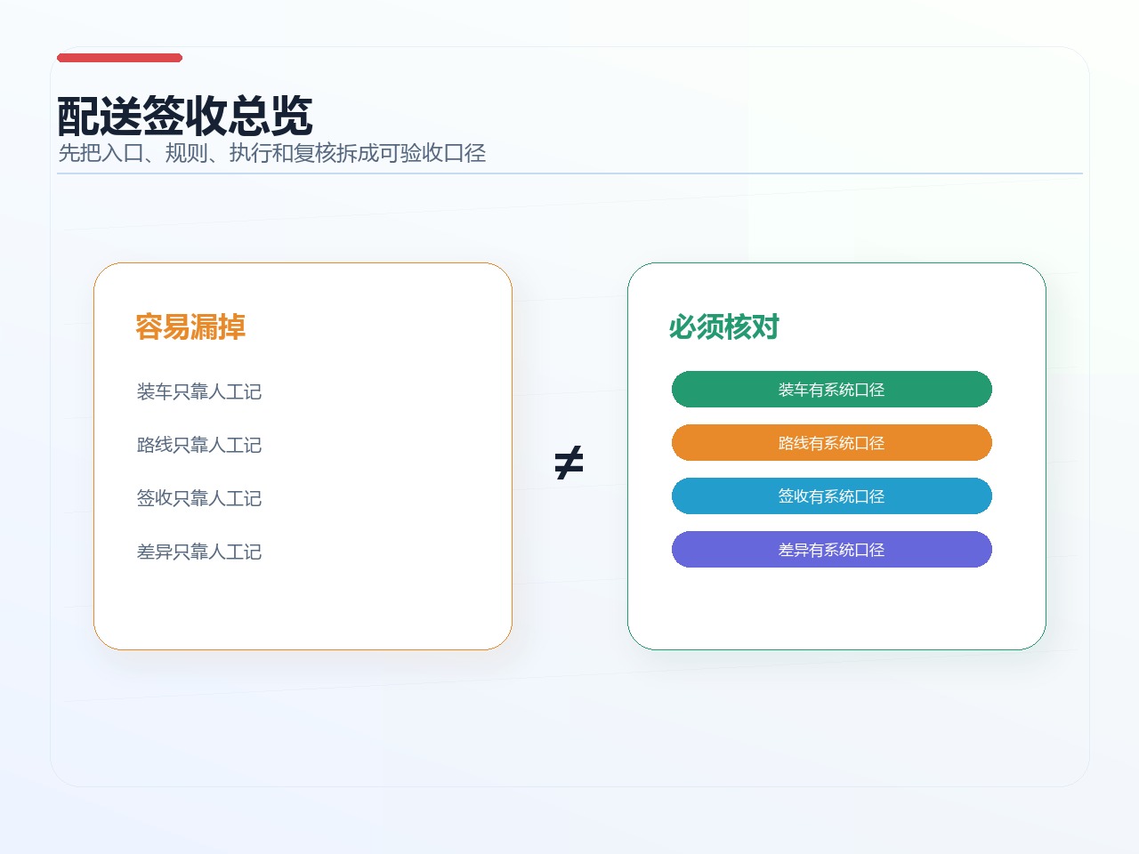1139x854 pixels.
Task: Click the orange heading 容易漏掉
Action: 190,326
